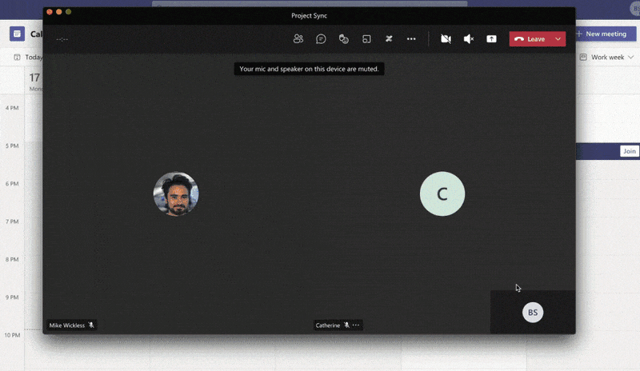The image size is (640, 371).
Task: Leave the meeting
Action: coord(530,38)
